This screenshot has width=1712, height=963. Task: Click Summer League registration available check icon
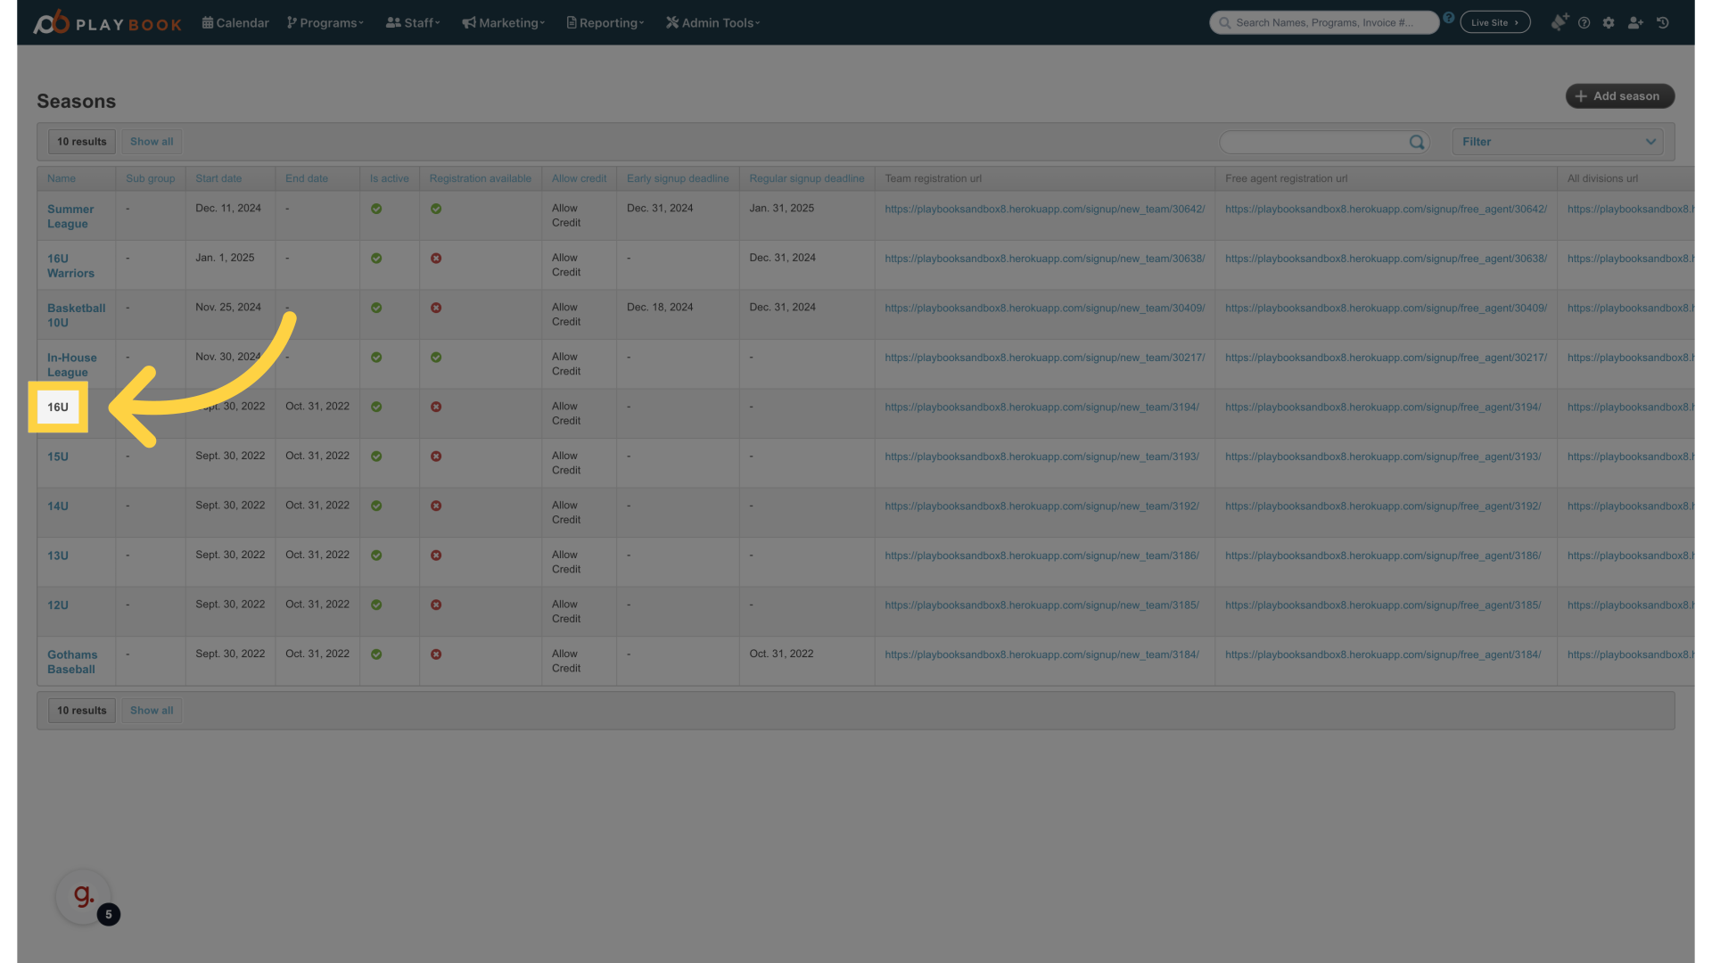436,209
